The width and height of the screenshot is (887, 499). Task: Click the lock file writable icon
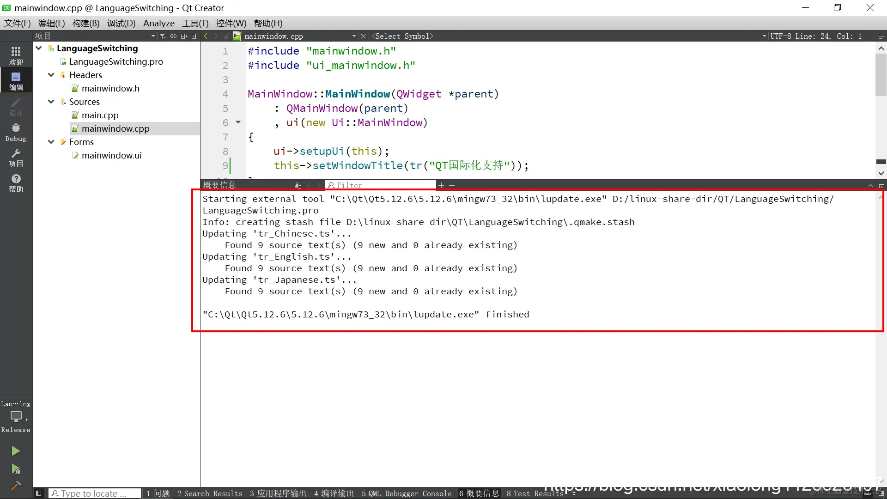point(226,36)
